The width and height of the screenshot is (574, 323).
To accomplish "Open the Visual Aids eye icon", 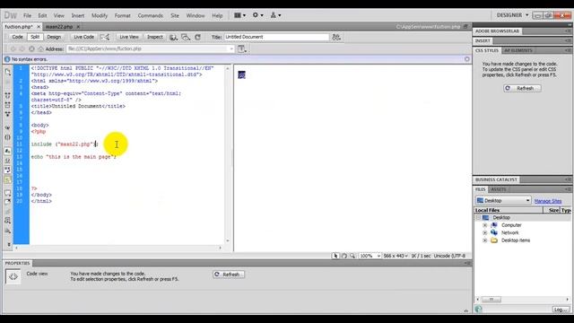I will pyautogui.click(x=186, y=37).
